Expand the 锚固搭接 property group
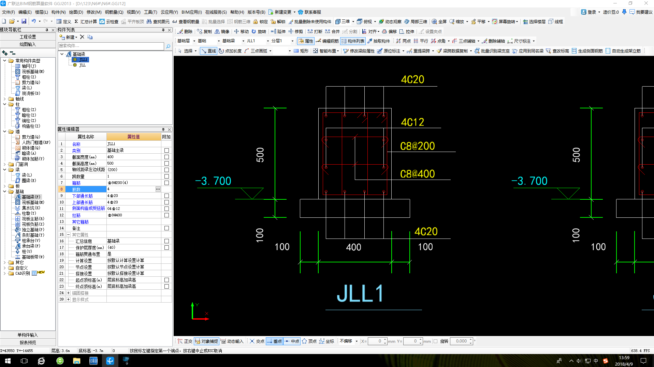654x367 pixels. coord(69,293)
